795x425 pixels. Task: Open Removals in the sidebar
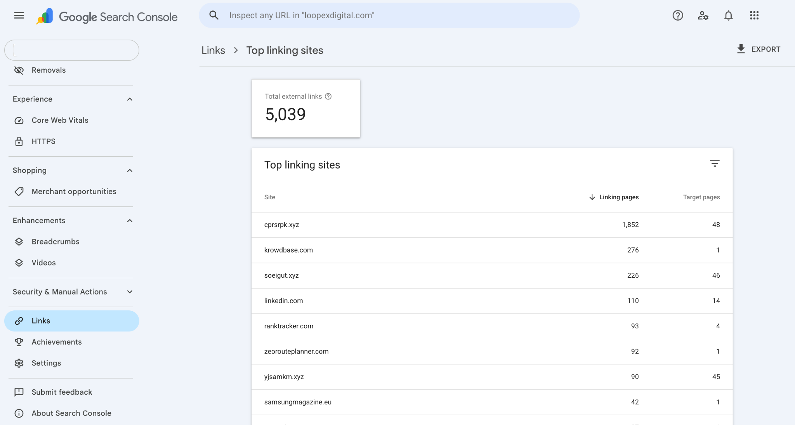tap(72, 70)
